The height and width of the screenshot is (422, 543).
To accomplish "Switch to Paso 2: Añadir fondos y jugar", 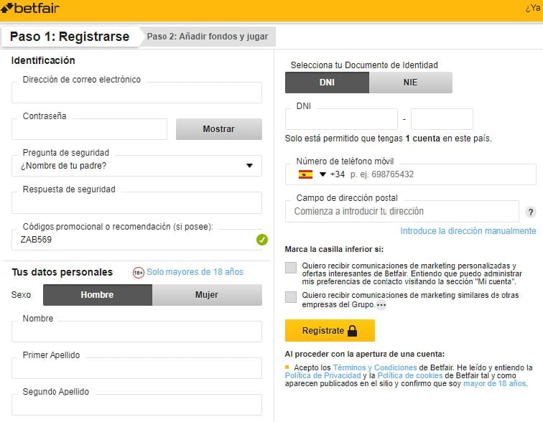I will coord(208,37).
